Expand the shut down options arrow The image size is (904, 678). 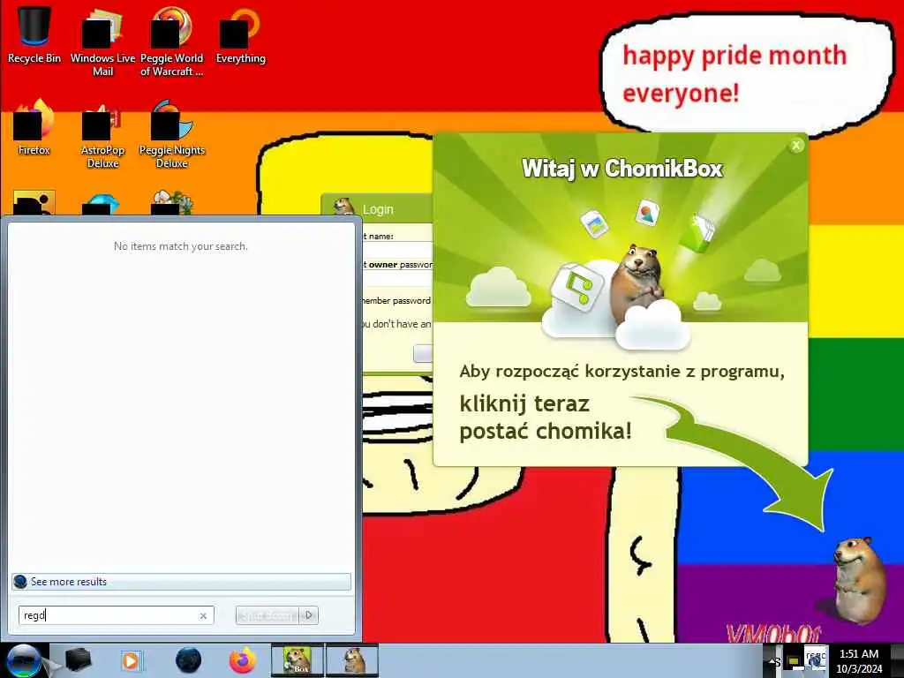click(309, 615)
